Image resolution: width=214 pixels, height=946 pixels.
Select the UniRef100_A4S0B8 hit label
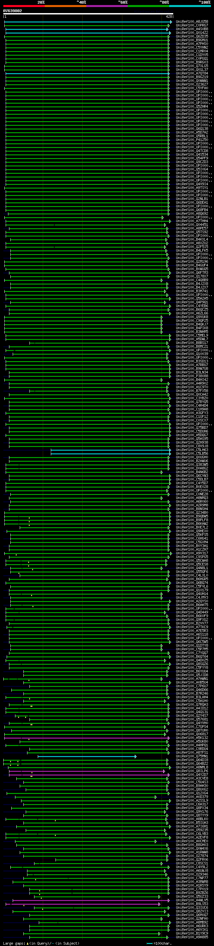[192, 29]
